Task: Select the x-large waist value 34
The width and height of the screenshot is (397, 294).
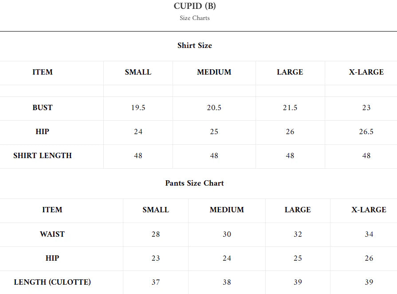Action: (x=369, y=234)
